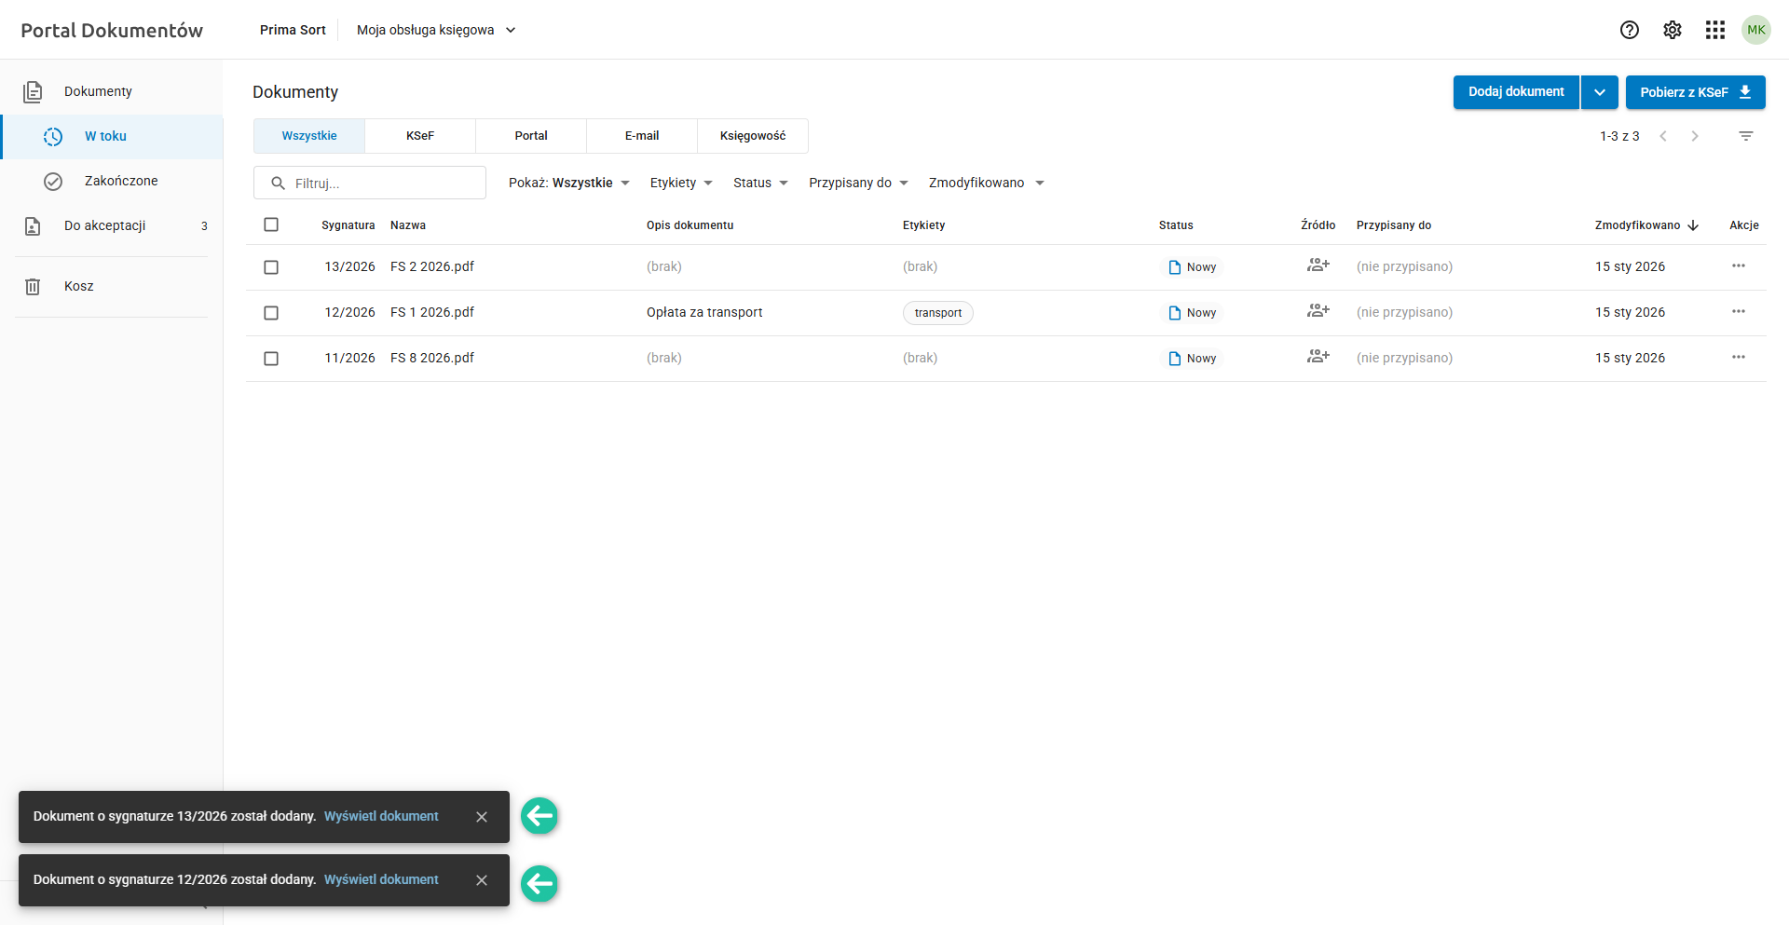Image resolution: width=1789 pixels, height=925 pixels.
Task: Click Wyświetl dokument link for 12/2026
Action: pos(381,879)
